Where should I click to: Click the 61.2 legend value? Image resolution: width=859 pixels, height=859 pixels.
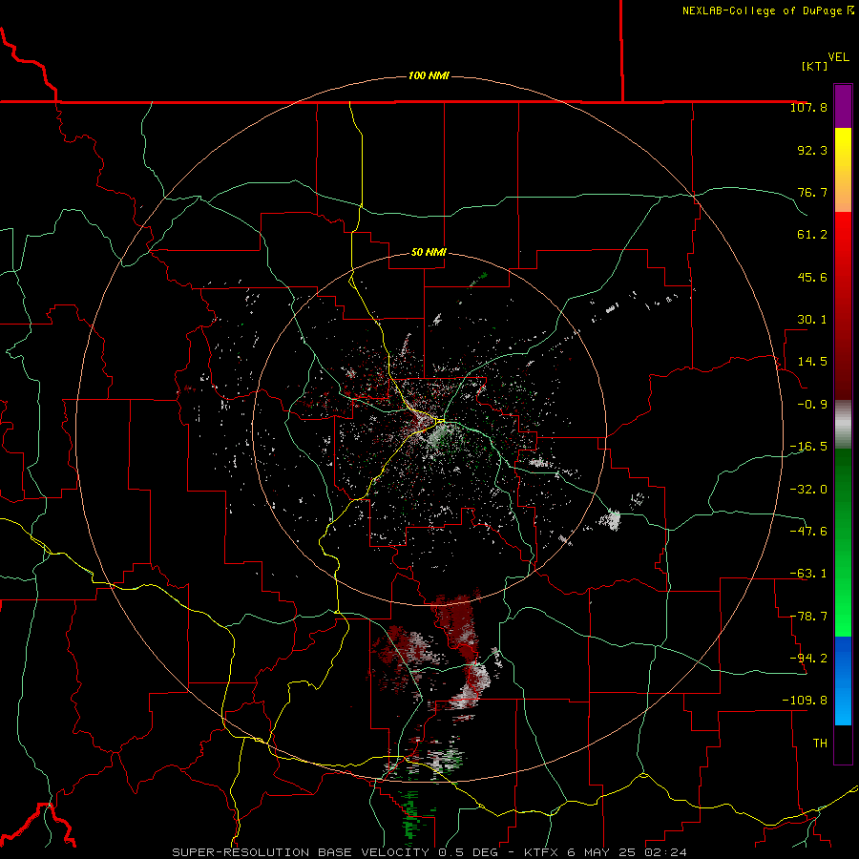pos(812,235)
